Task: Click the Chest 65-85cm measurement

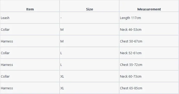Action: [x=131, y=88]
